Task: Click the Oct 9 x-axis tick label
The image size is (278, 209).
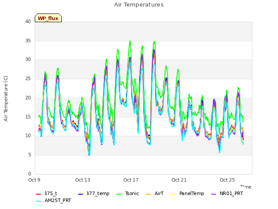Action: click(34, 180)
